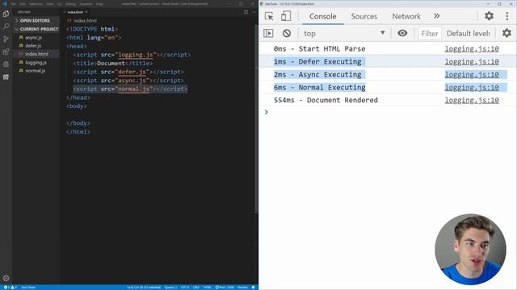Open logging.js:10 link for Async Executing row
This screenshot has height=290, width=517.
[472, 75]
